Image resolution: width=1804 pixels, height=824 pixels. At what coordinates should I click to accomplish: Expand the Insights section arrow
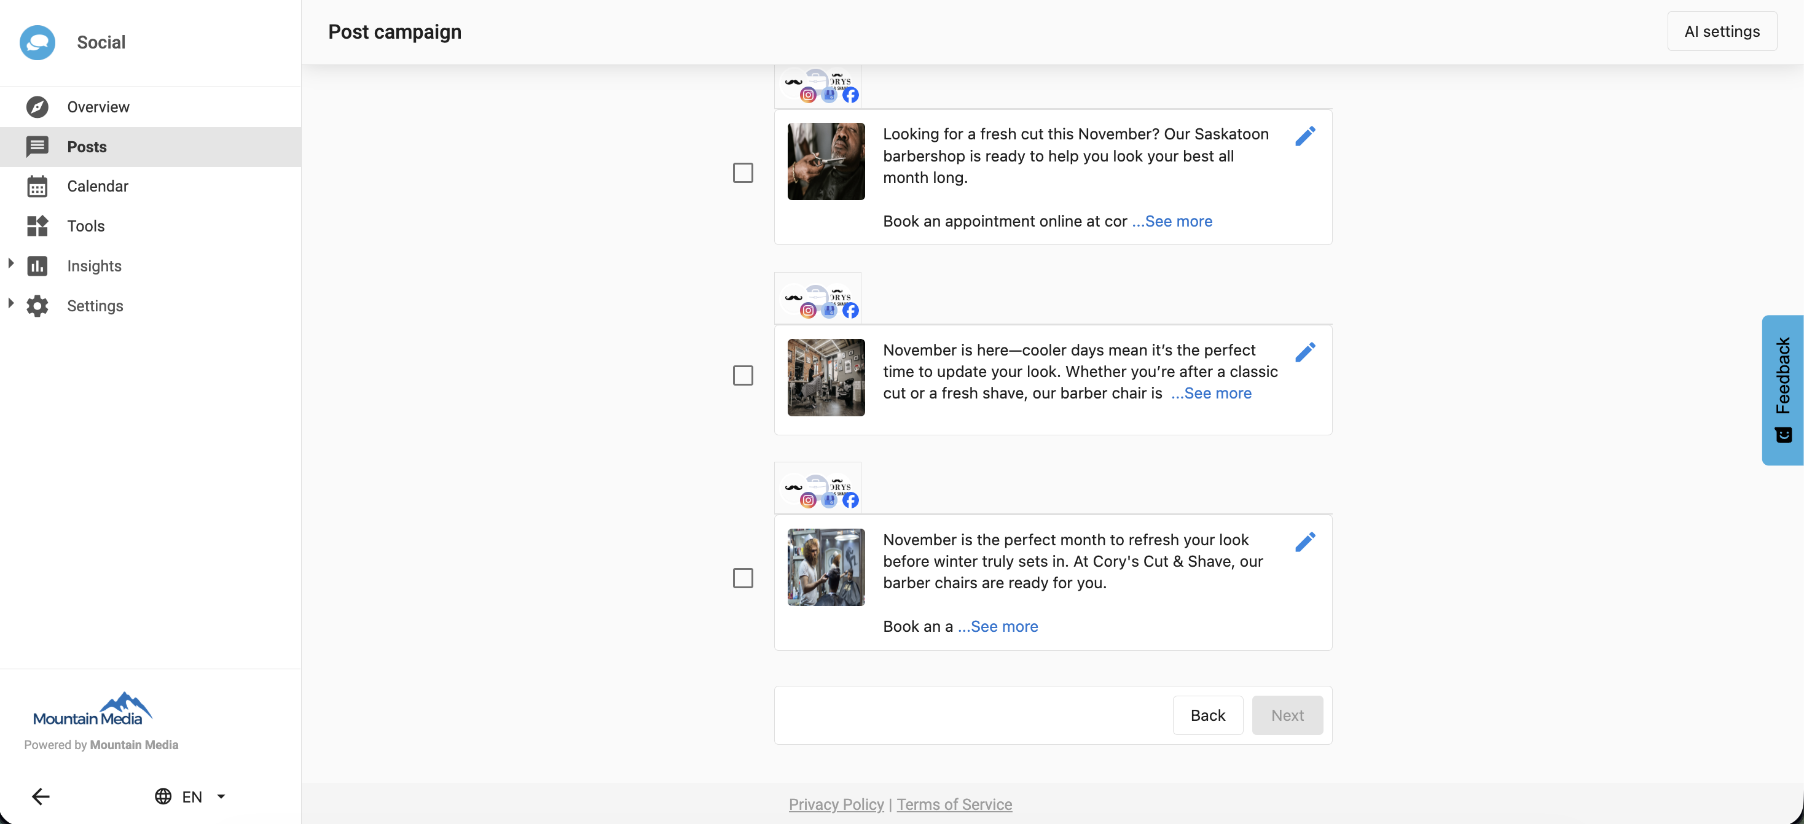[x=10, y=264]
